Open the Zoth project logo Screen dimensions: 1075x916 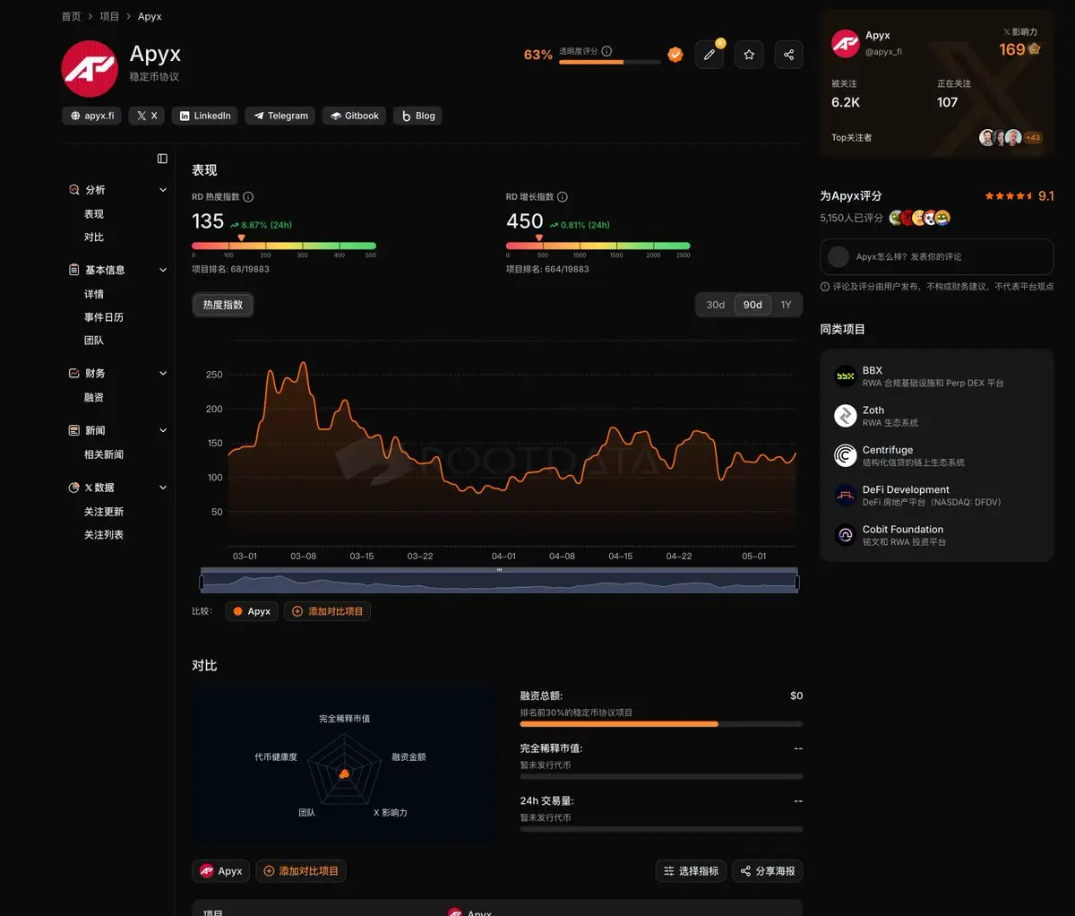pyautogui.click(x=845, y=416)
